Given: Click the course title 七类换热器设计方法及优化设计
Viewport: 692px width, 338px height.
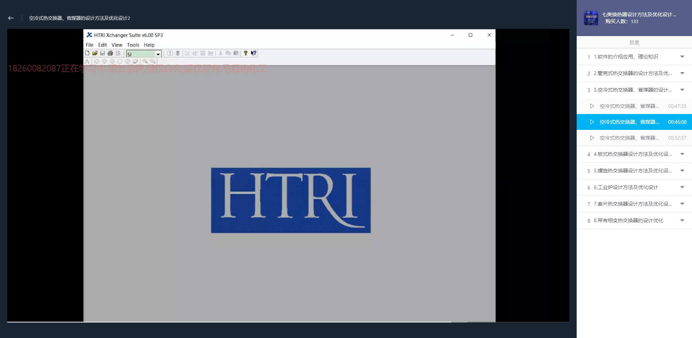Looking at the screenshot, I should [x=639, y=14].
